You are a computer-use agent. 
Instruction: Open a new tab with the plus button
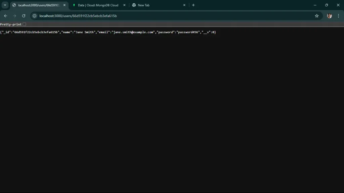(x=193, y=5)
